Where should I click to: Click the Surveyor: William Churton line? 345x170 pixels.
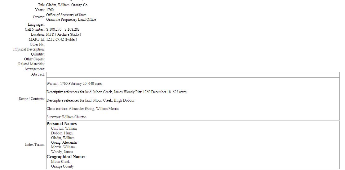66,117
